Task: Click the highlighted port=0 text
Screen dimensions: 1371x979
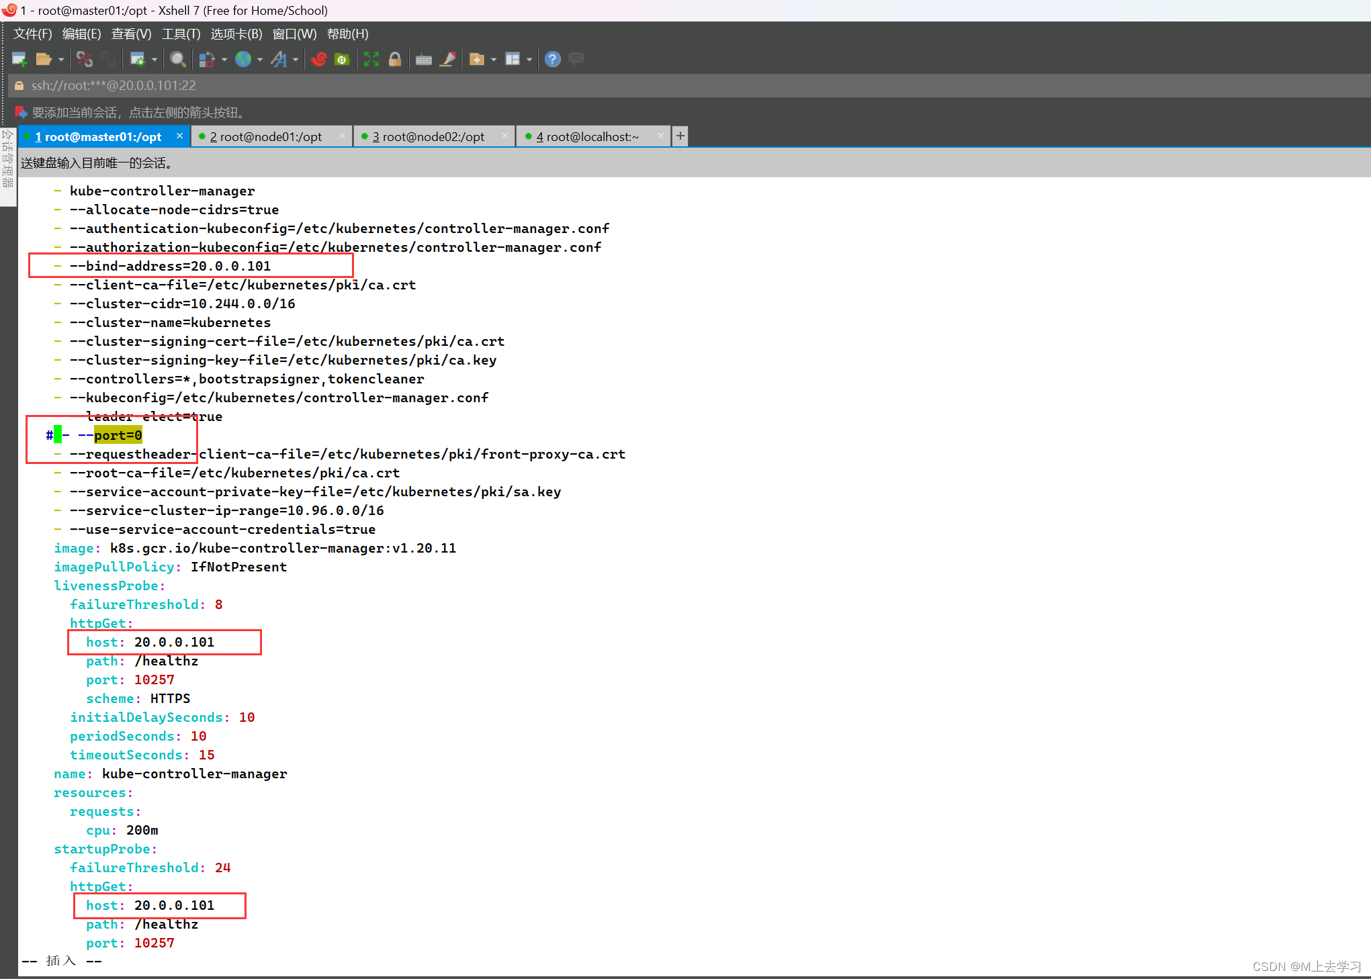Action: pos(118,435)
